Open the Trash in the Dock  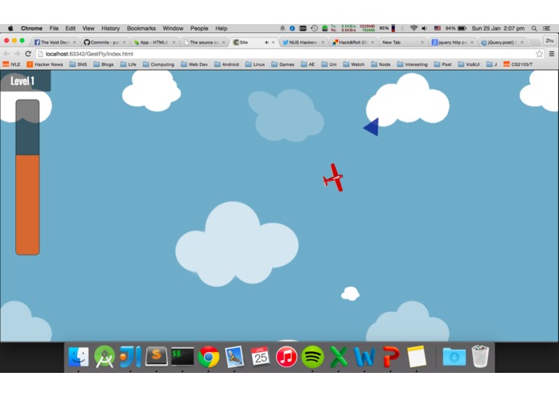pyautogui.click(x=480, y=356)
